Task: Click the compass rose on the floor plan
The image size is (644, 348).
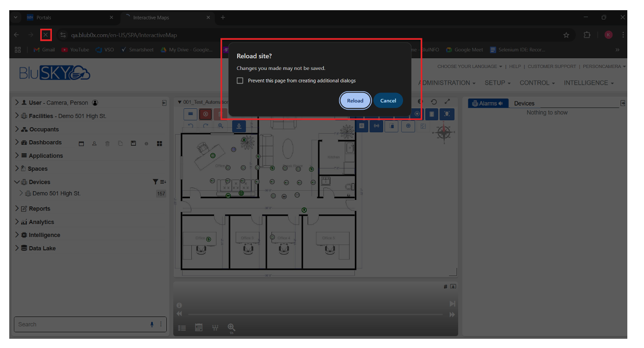Action: point(443,133)
